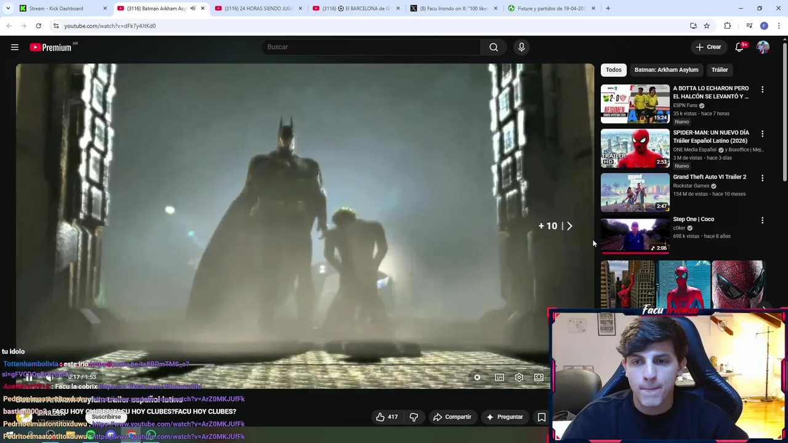Dislike the video
The width and height of the screenshot is (788, 443).
click(414, 417)
